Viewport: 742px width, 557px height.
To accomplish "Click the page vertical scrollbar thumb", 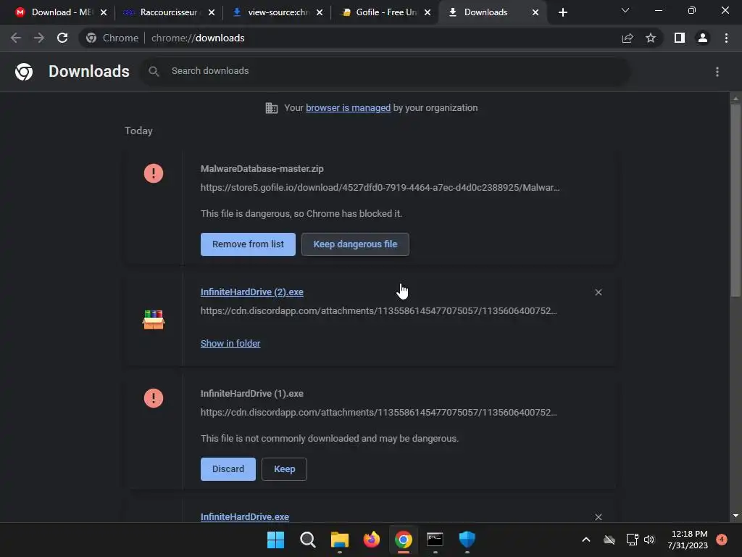I will coord(735,200).
